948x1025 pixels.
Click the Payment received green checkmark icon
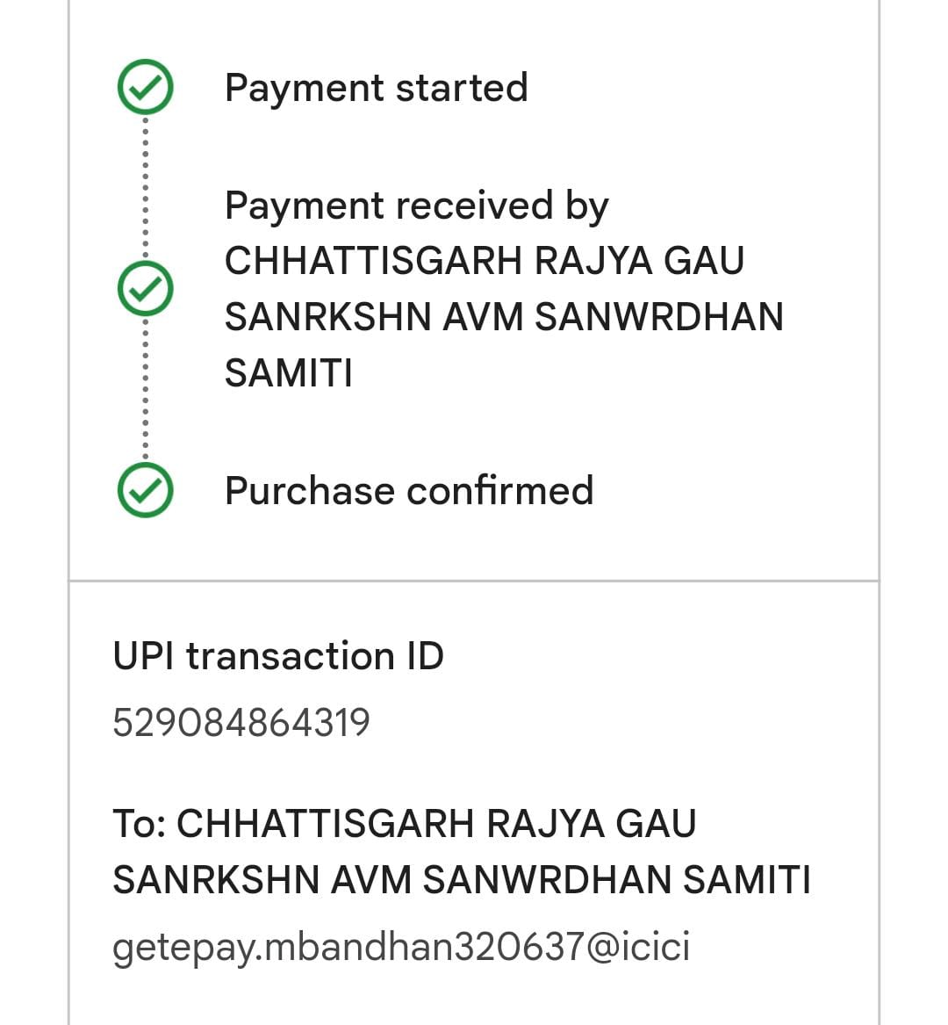pyautogui.click(x=145, y=288)
